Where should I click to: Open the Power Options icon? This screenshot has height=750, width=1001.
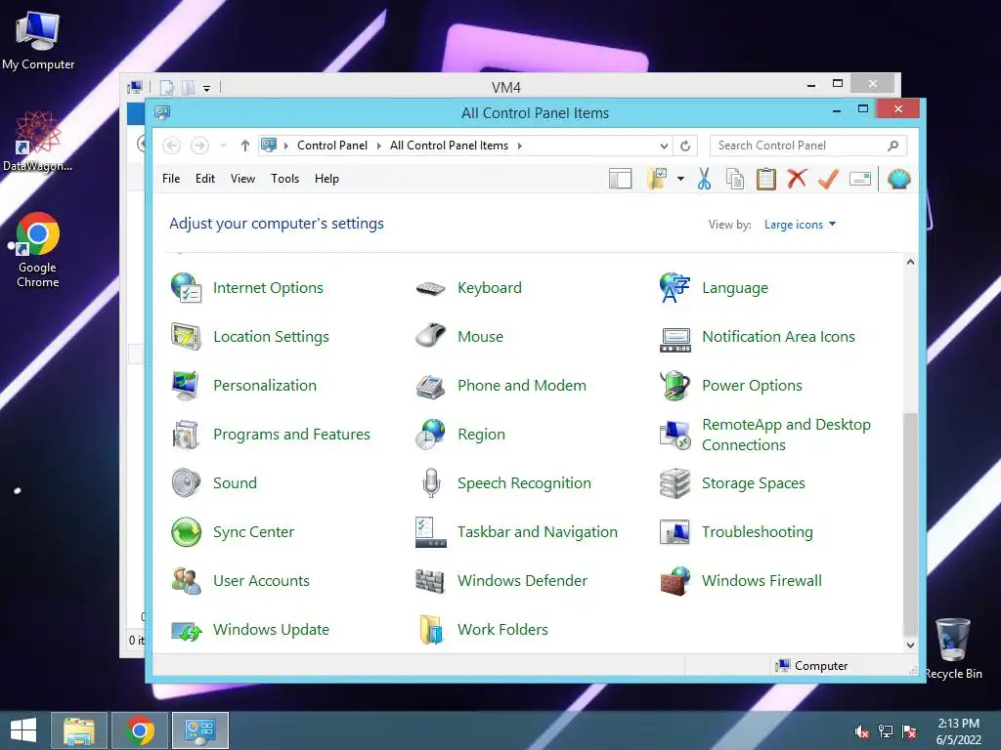point(675,385)
